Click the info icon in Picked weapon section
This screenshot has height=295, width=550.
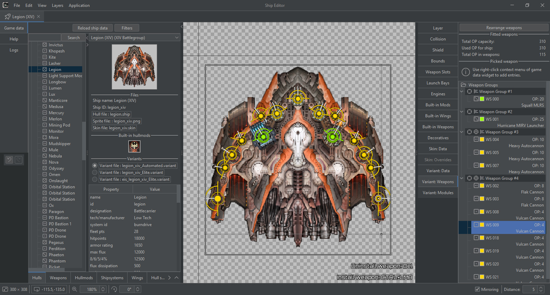coord(465,72)
